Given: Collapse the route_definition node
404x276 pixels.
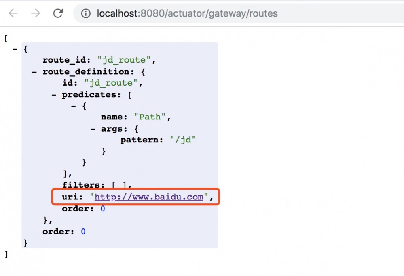Looking at the screenshot, I should (x=34, y=71).
